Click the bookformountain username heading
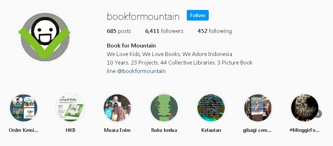This screenshot has height=146, width=333. [143, 17]
